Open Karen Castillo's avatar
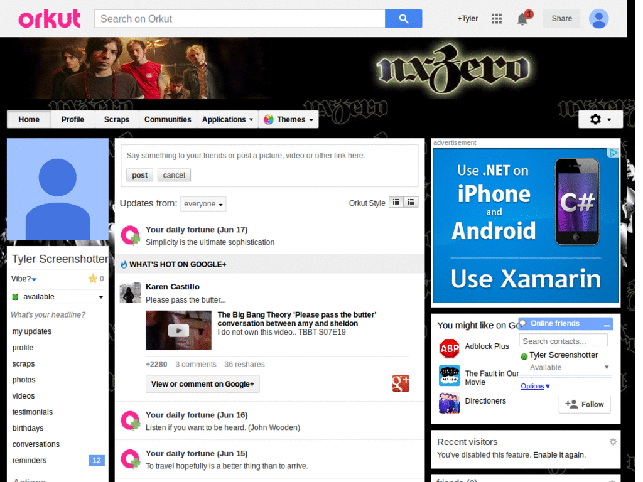643x482 pixels. pyautogui.click(x=130, y=292)
